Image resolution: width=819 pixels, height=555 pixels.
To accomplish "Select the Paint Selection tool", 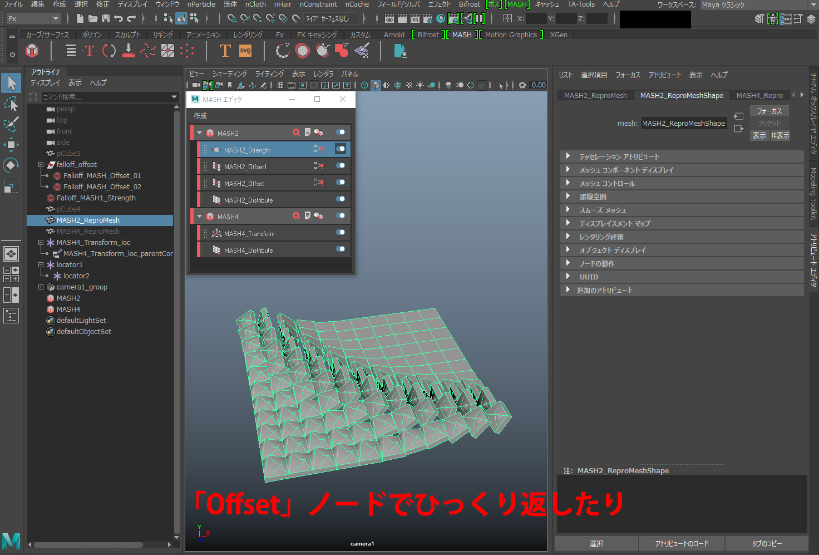I will 11,124.
